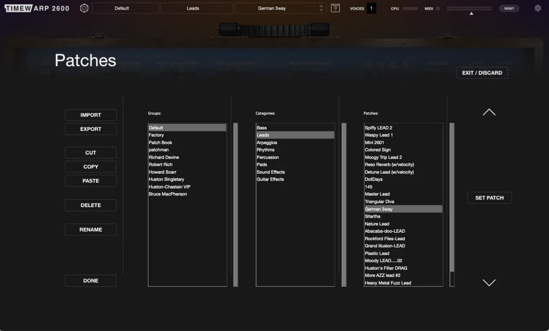
Task: Select the Factory group in Groups list
Action: (156, 135)
